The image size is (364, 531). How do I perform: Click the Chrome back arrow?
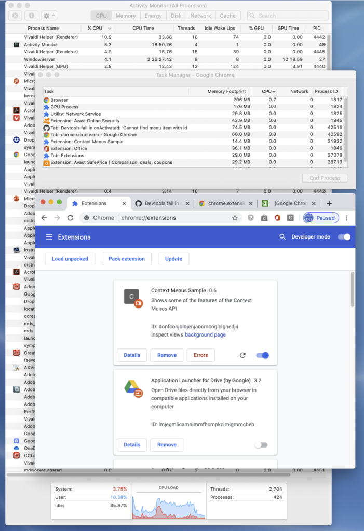(44, 218)
